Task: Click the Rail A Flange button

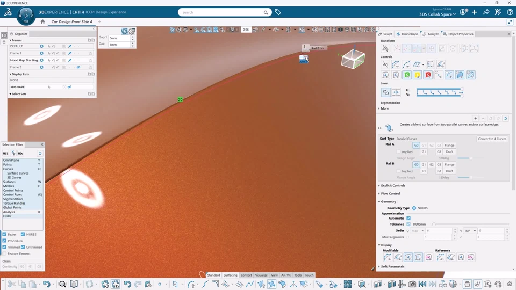Action: click(449, 145)
